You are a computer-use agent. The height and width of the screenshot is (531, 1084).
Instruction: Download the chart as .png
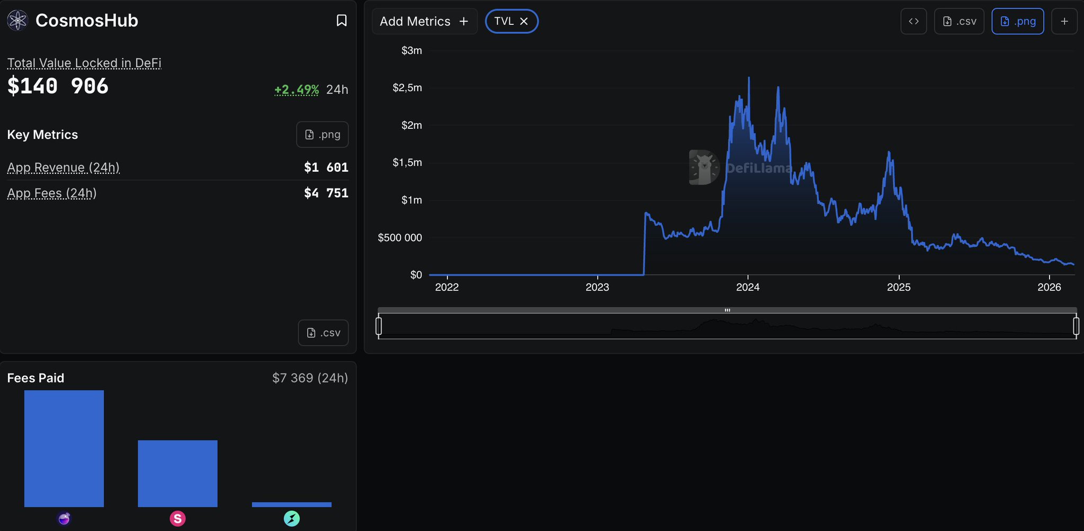[1017, 21]
